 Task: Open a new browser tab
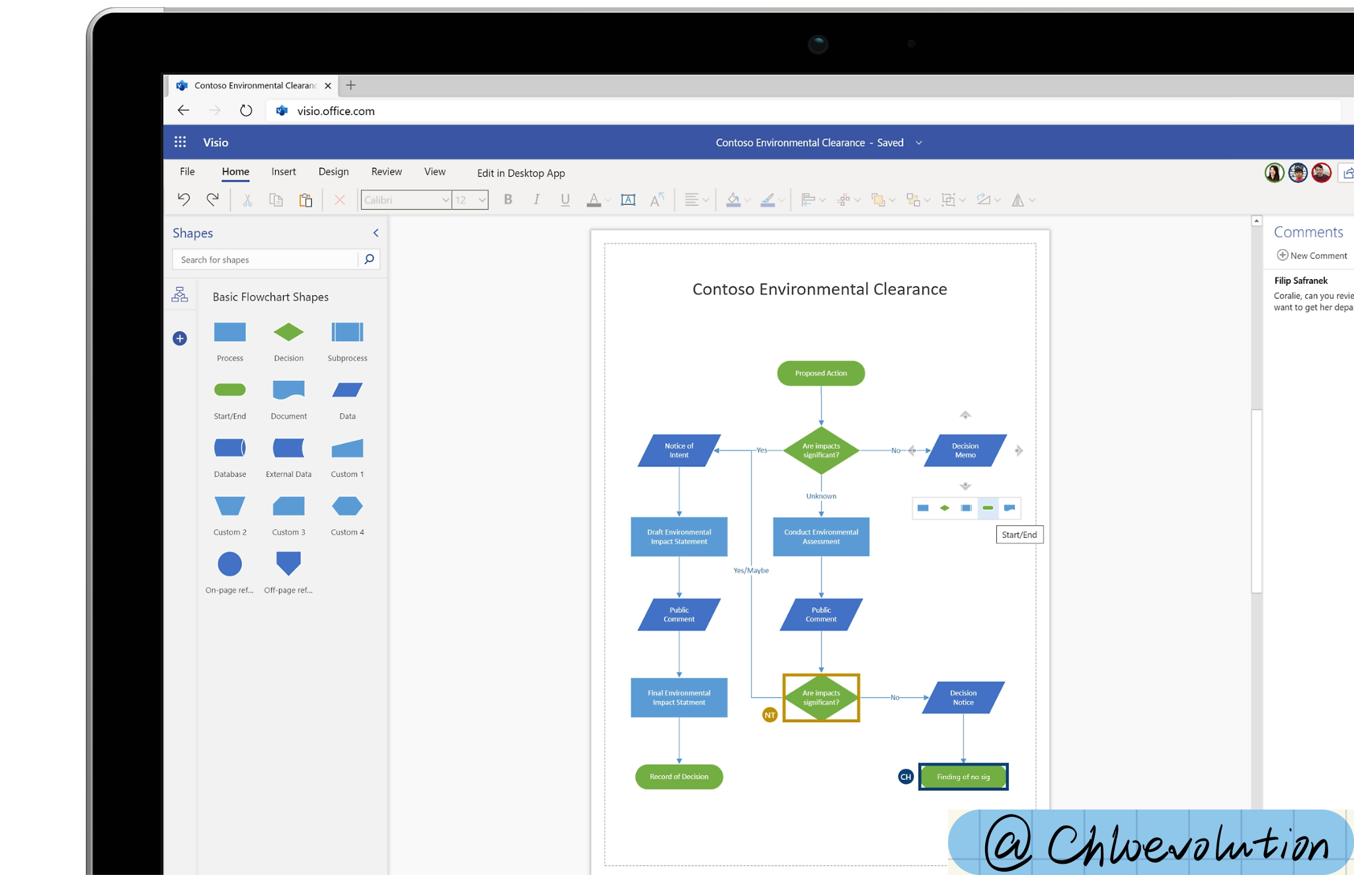tap(350, 85)
